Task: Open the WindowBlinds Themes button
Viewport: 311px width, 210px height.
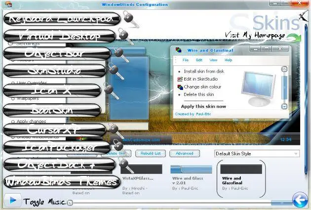Action: 62,182
